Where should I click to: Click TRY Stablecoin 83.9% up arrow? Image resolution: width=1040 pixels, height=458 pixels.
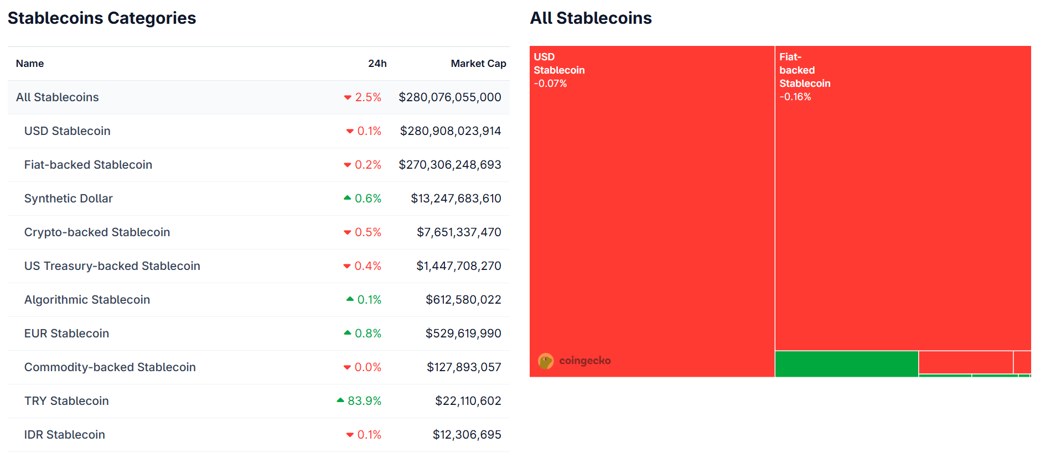pos(340,400)
